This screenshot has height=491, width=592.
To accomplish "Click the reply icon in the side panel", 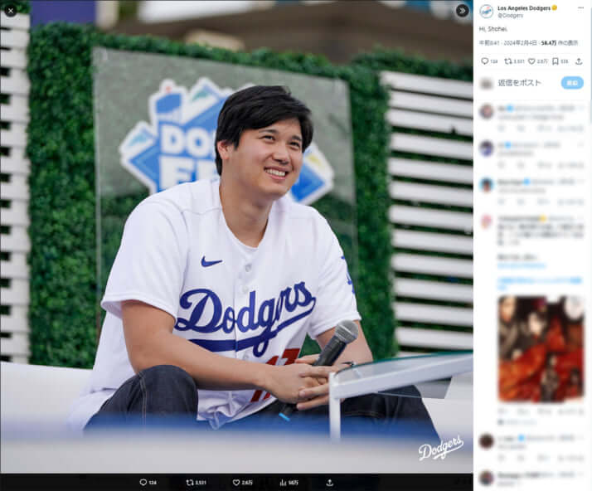I will pos(485,61).
